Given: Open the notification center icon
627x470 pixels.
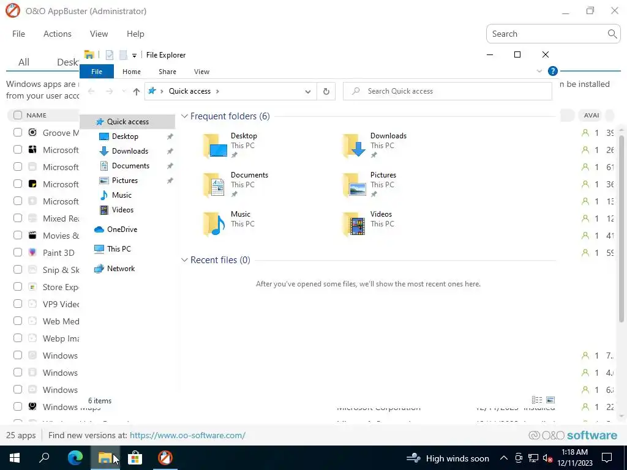Looking at the screenshot, I should click(607, 458).
